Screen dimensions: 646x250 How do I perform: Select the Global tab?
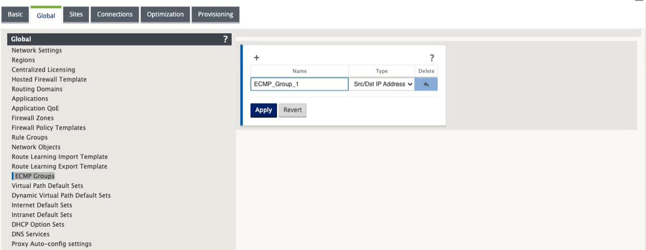[46, 15]
